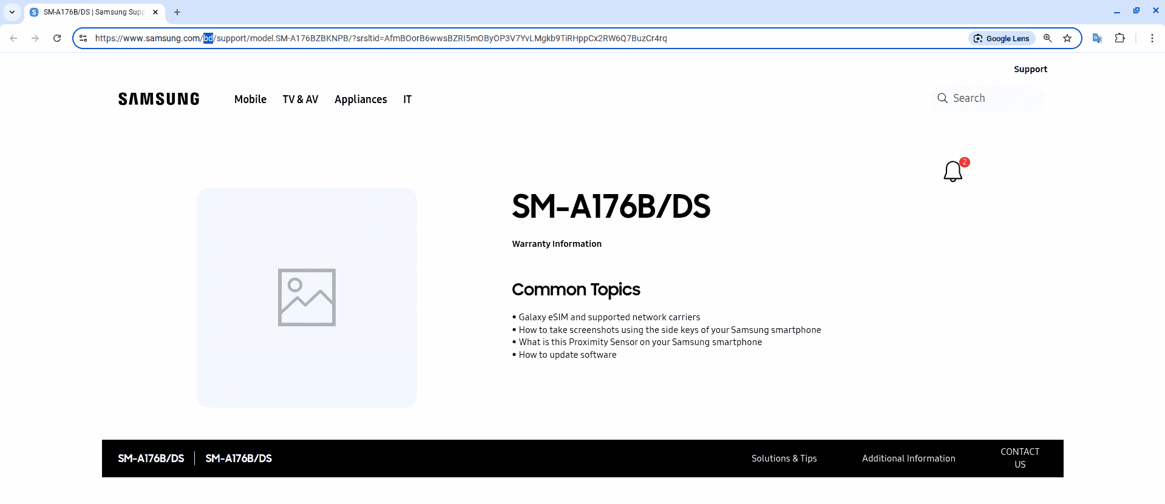The width and height of the screenshot is (1165, 504).
Task: Click the zoom magnifier icon in address bar
Action: [1048, 38]
